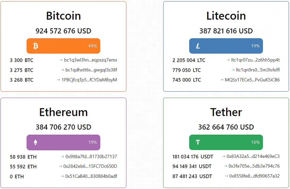
Task: Click arrow icon before bc1q3wl3hn address
Action: 61,60
